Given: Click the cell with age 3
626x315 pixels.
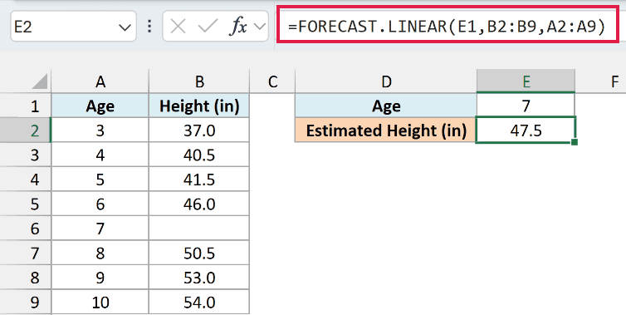Looking at the screenshot, I should point(100,130).
